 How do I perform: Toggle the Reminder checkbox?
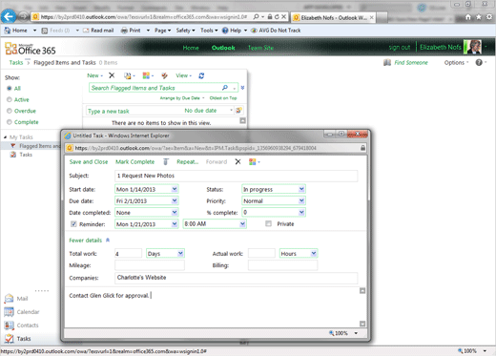[x=73, y=224]
